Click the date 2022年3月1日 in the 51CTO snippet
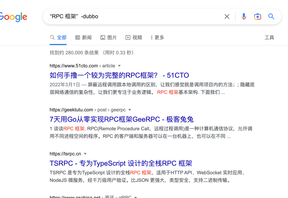The height and width of the screenshot is (198, 288). (65, 85)
